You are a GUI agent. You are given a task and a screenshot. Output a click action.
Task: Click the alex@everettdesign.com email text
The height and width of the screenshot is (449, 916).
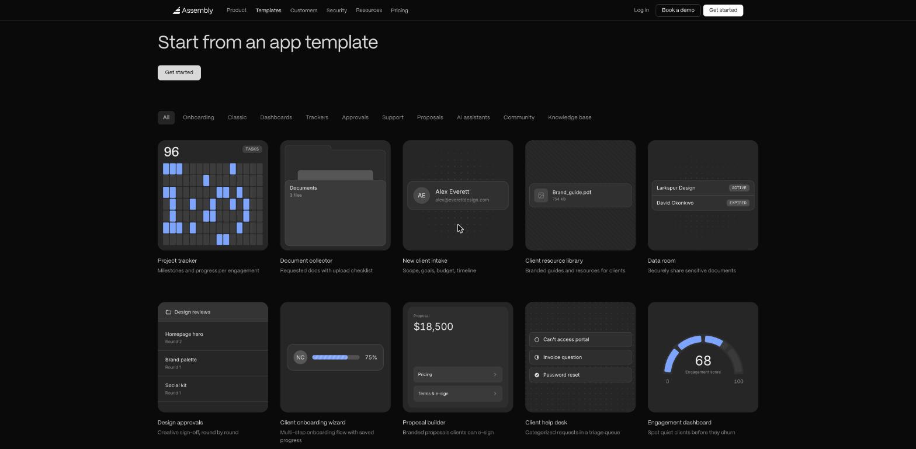[462, 200]
